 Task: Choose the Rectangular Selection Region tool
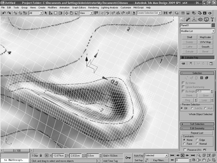[x=56, y=13]
